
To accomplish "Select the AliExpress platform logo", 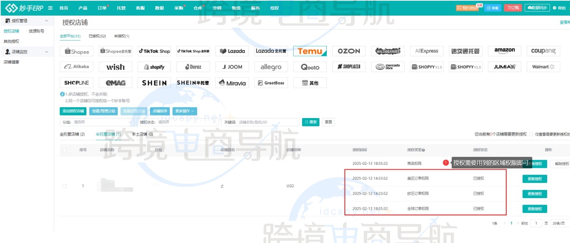I will [x=427, y=51].
